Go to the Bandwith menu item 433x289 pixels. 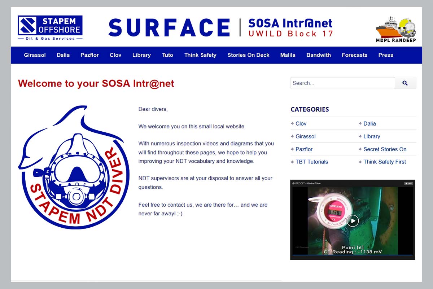point(319,55)
